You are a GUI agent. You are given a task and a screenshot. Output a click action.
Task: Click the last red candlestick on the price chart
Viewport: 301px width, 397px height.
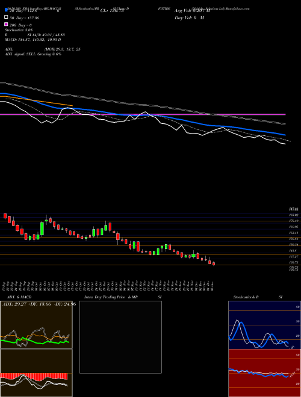214,264
